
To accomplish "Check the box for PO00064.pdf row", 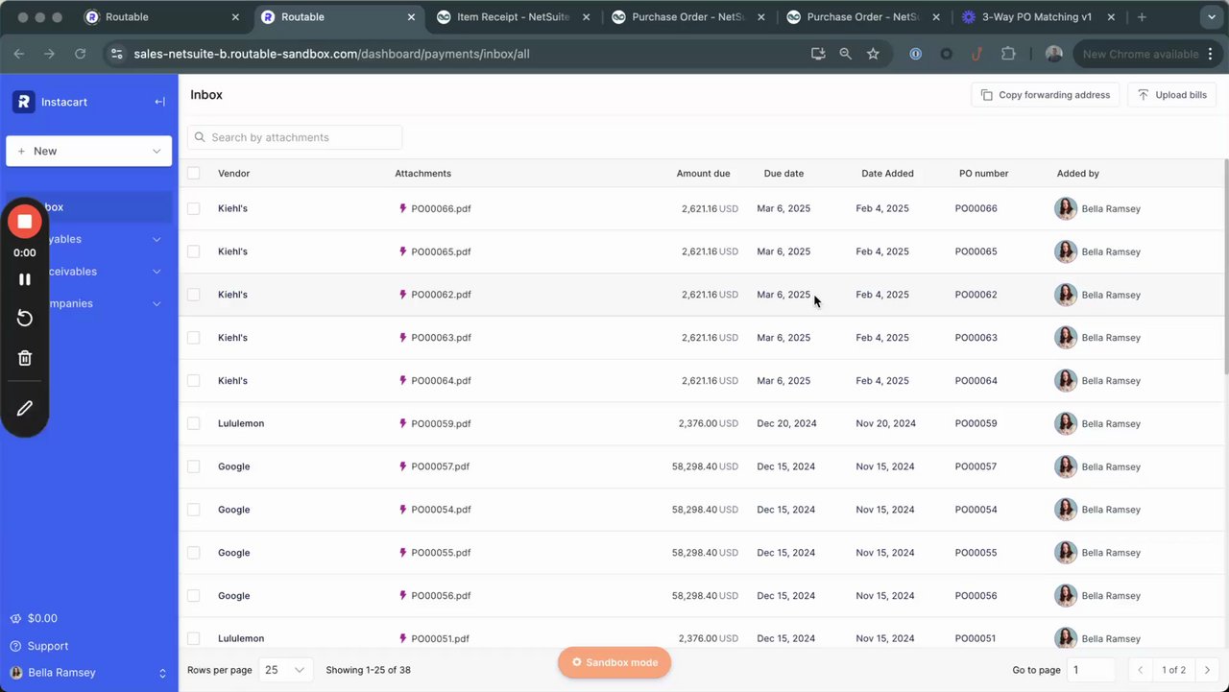I will [194, 381].
